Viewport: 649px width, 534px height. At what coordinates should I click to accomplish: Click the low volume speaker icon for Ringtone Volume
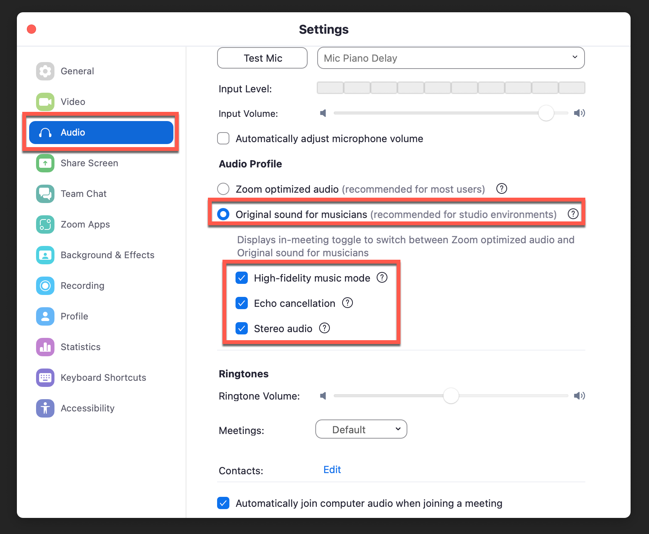pos(323,396)
